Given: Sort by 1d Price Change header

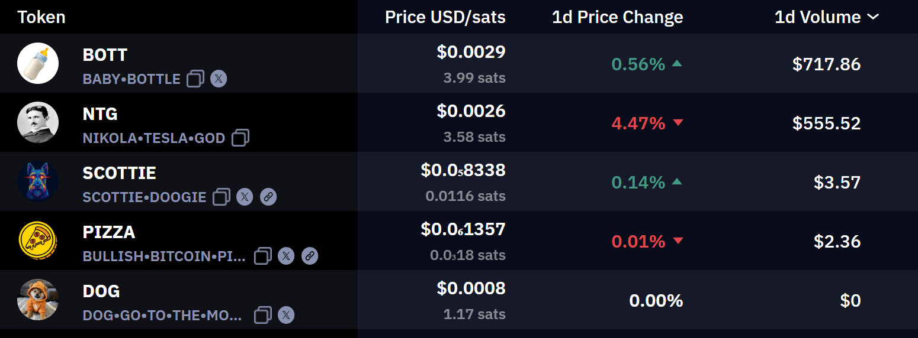Looking at the screenshot, I should click(x=618, y=17).
